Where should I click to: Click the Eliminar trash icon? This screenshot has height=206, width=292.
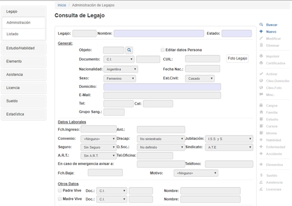point(262,45)
